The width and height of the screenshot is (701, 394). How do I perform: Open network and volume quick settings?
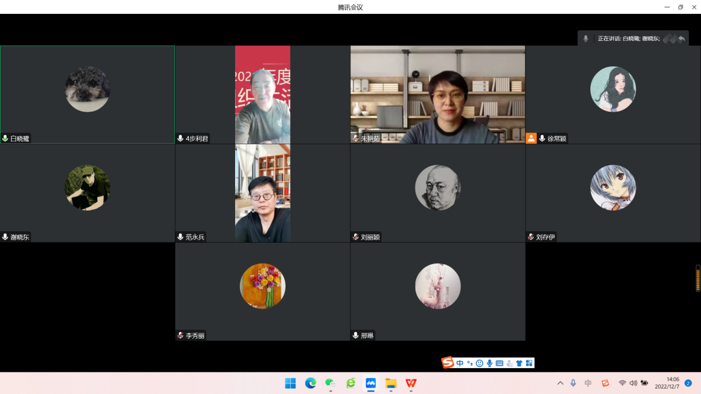click(633, 383)
